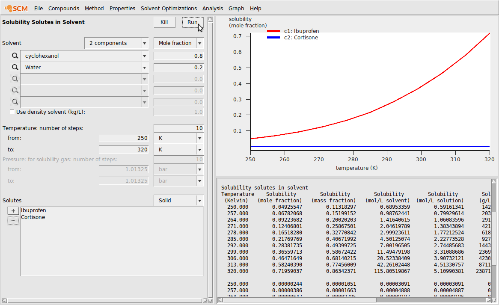The height and width of the screenshot is (305, 499).
Task: Click the temperature from field 250
Action: click(x=124, y=138)
